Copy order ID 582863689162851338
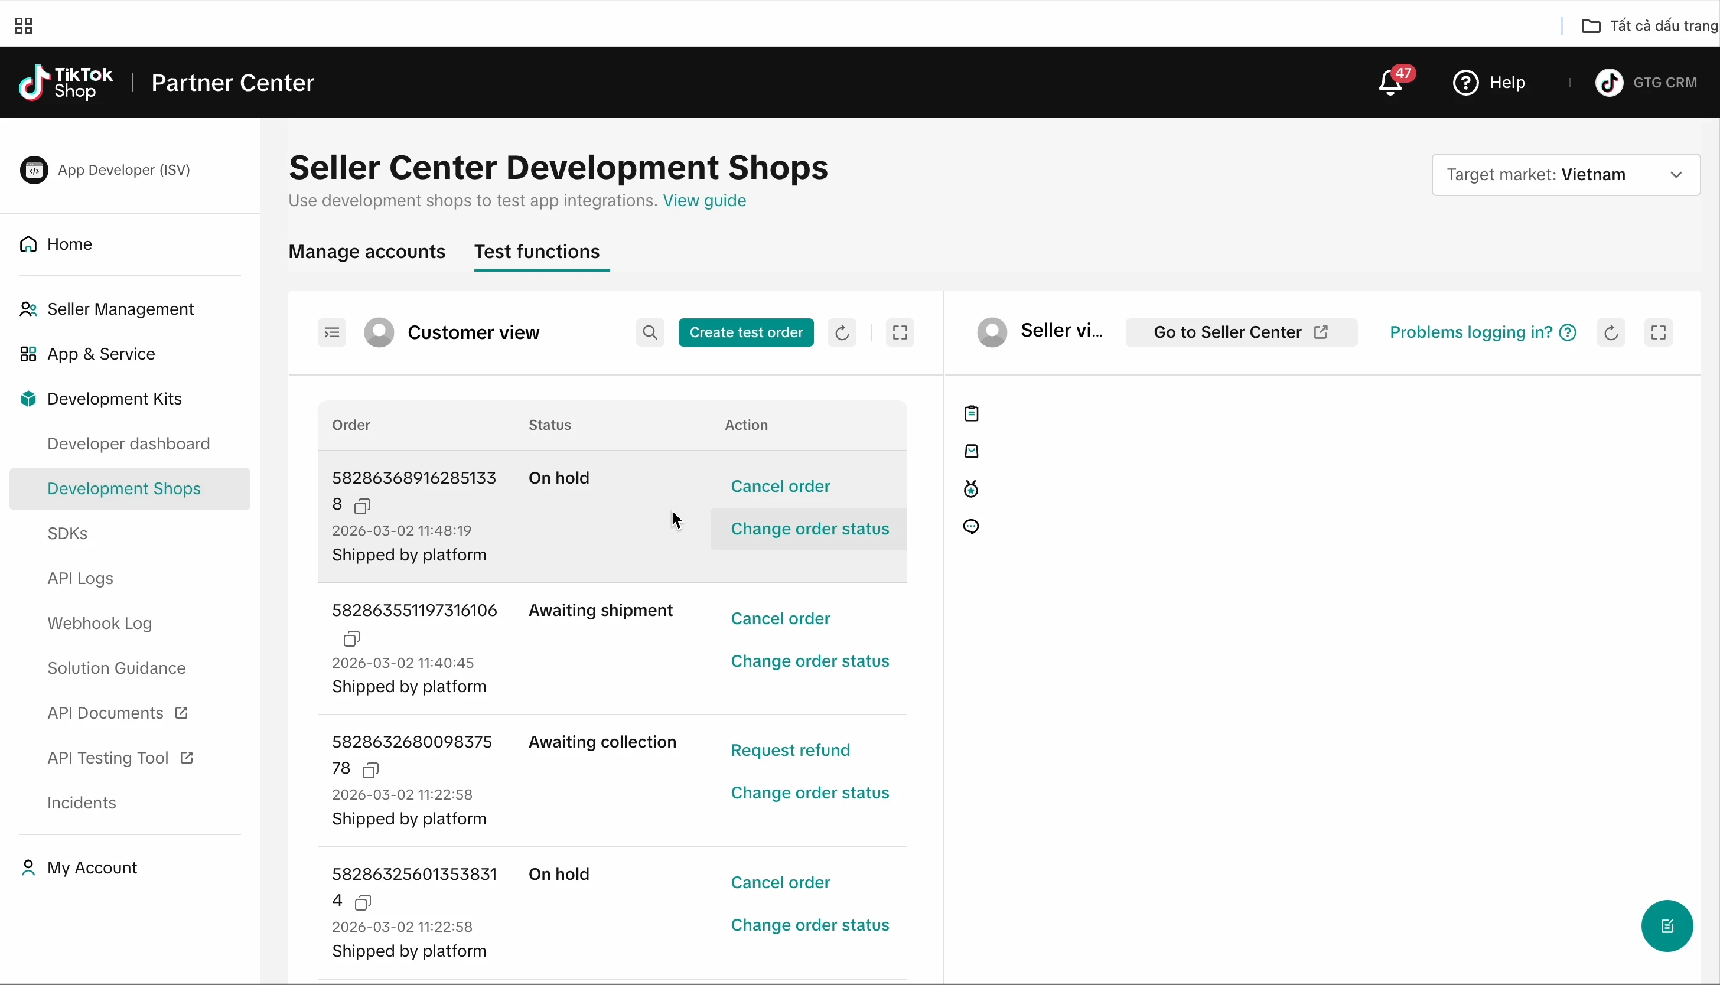Screen dimensions: 1720x985 [x=363, y=505]
